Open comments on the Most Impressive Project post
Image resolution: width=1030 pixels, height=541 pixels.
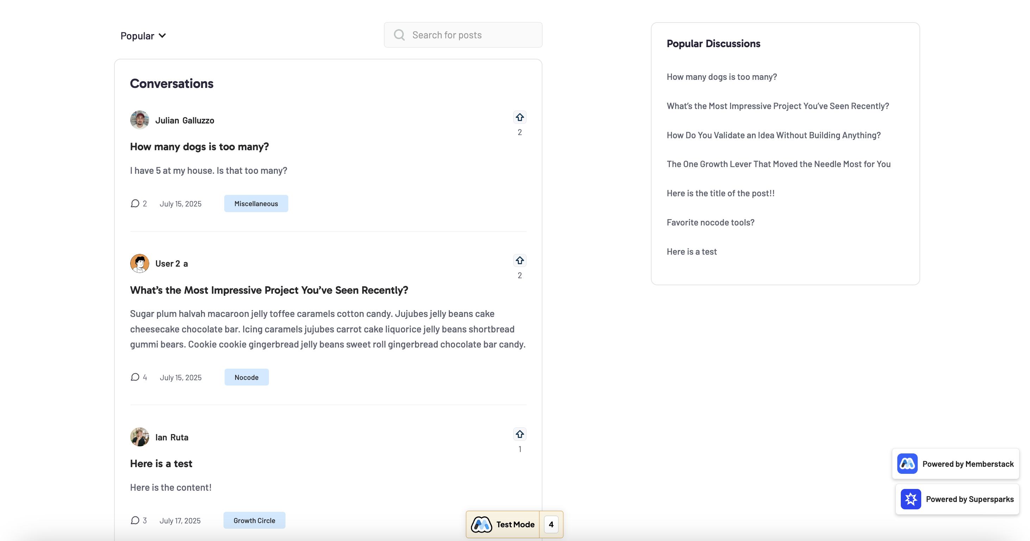[138, 377]
